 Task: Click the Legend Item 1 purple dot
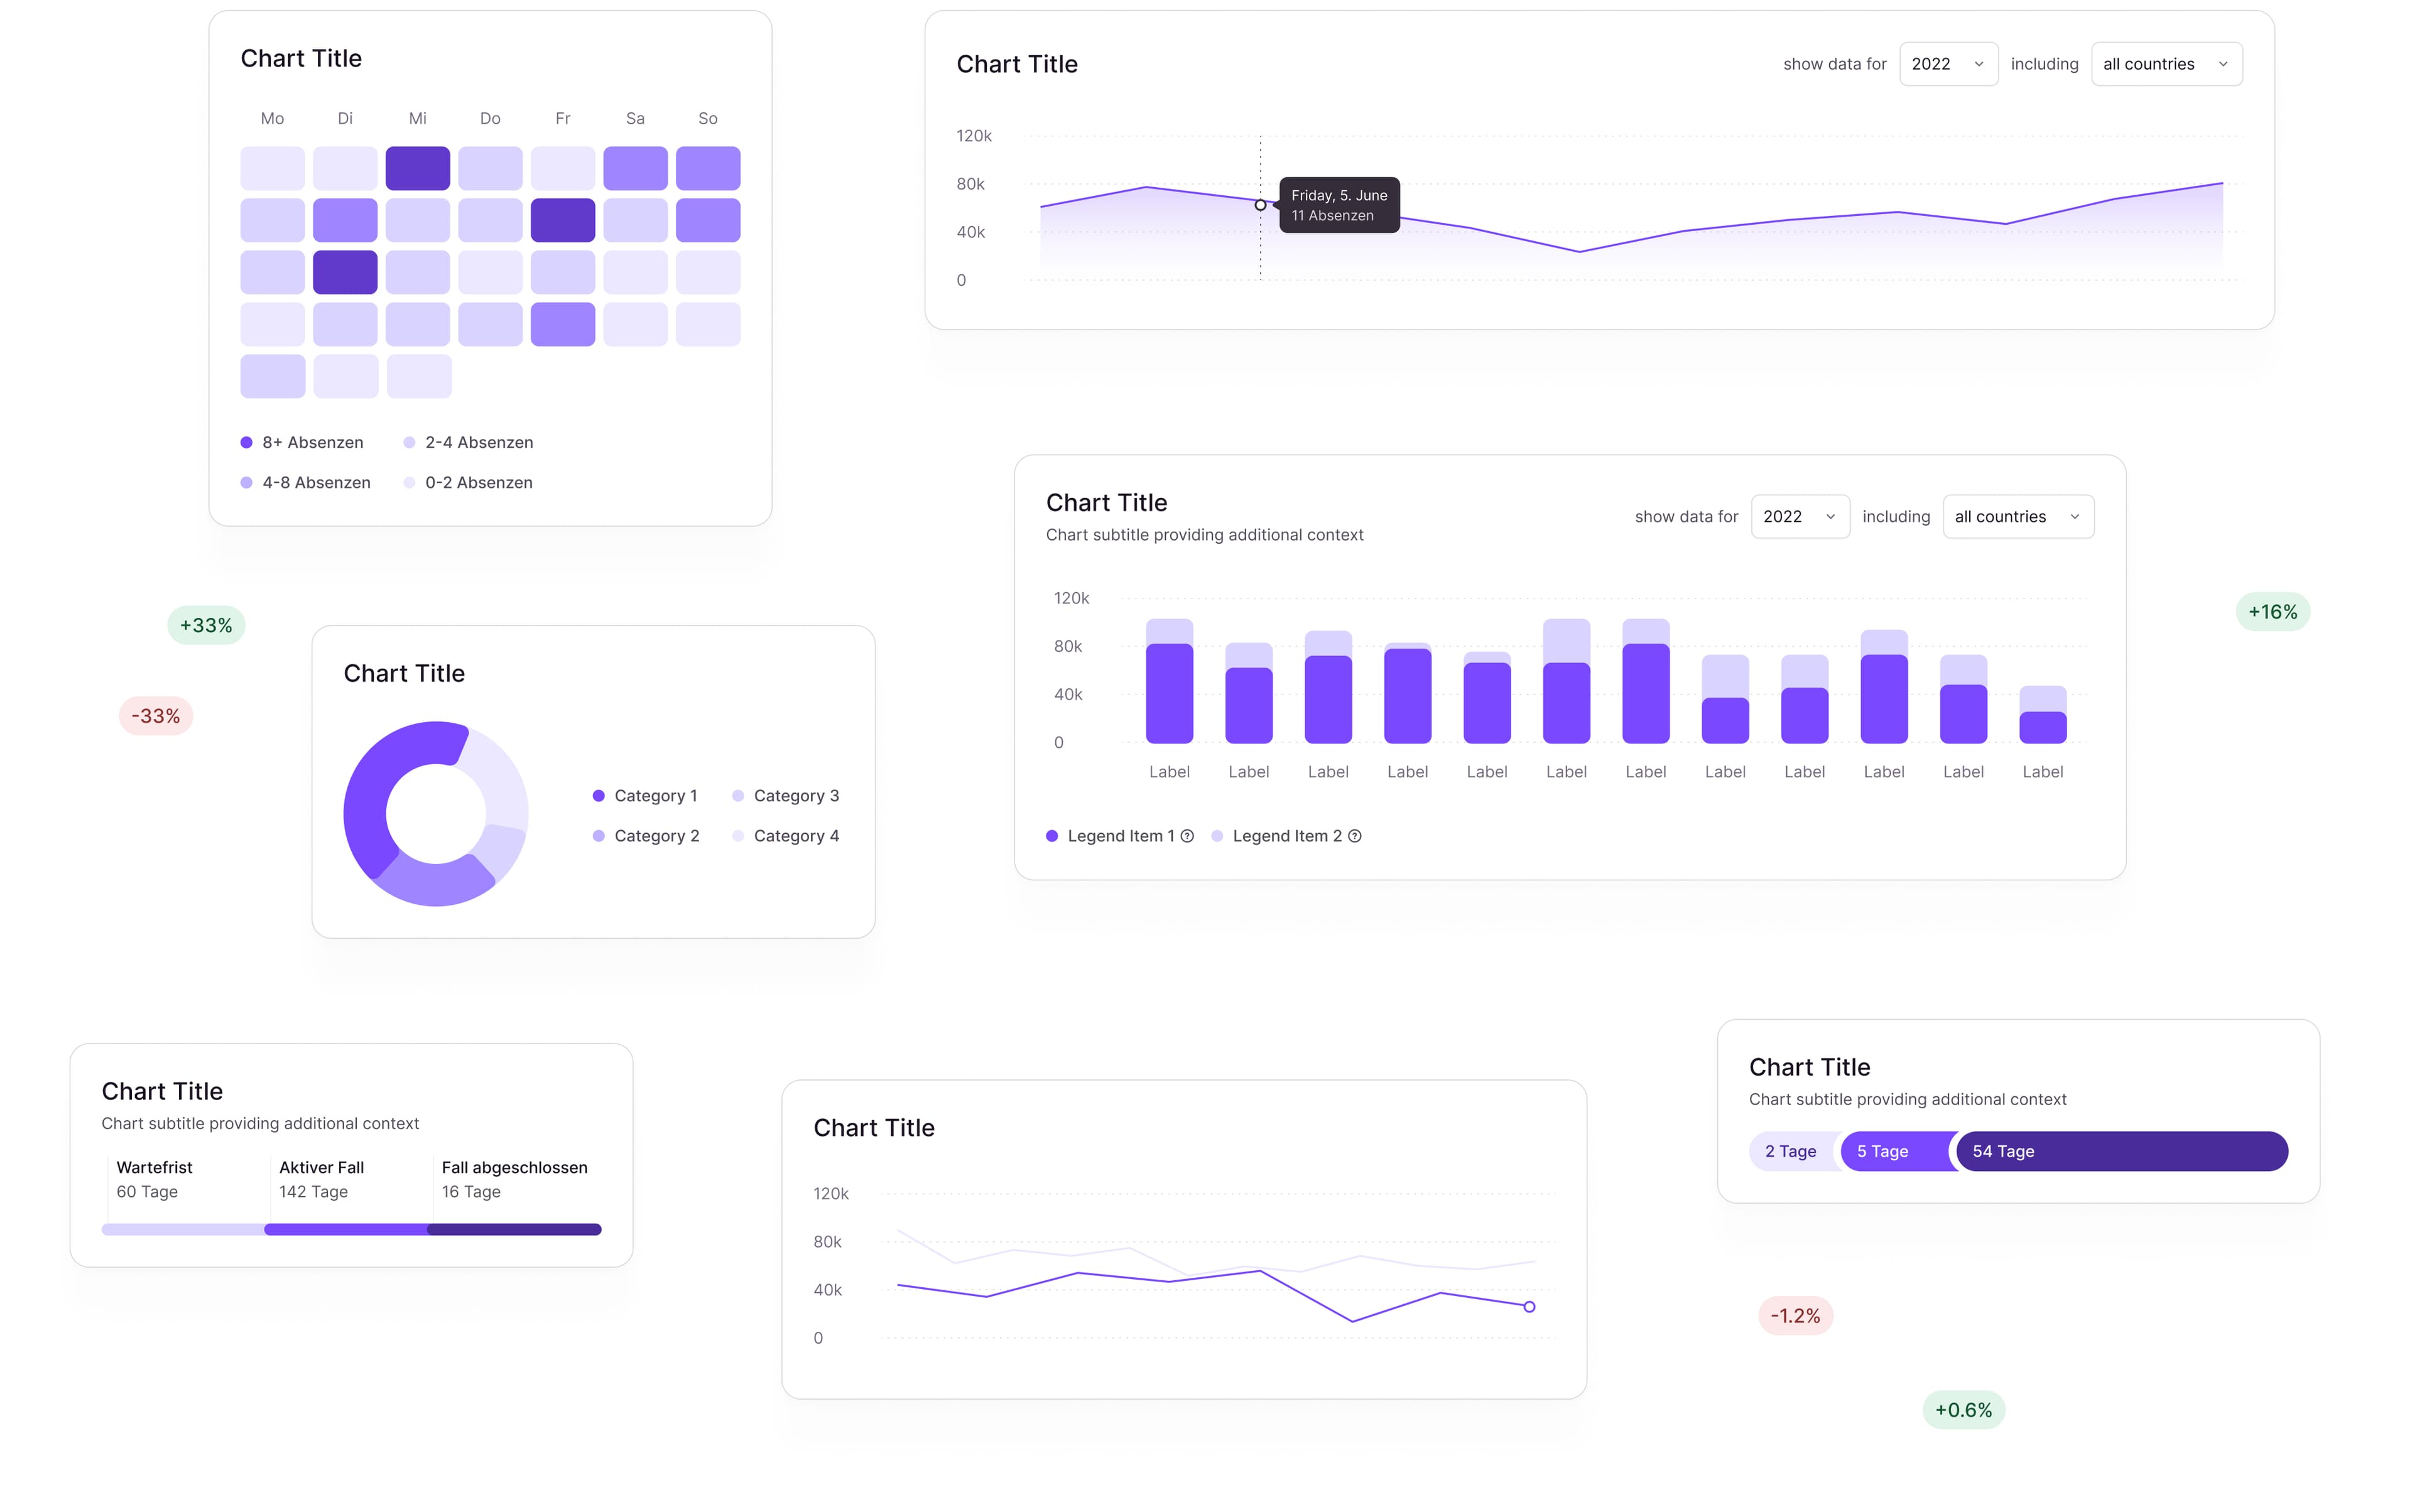tap(1051, 836)
